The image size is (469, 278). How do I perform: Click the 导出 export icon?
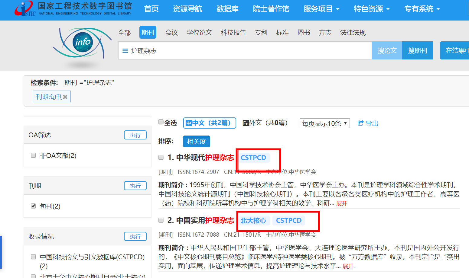(360, 123)
